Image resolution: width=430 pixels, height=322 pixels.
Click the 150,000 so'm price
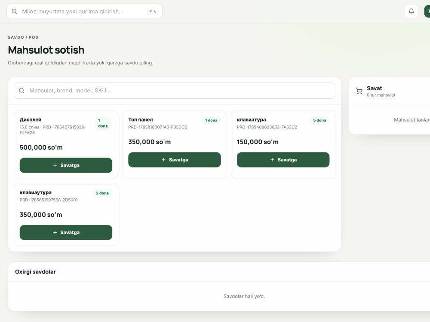click(258, 142)
